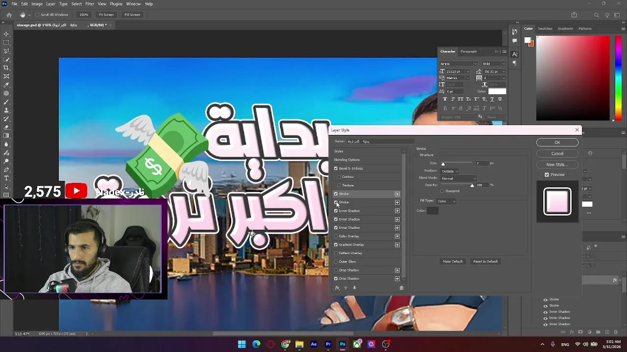627x352 pixels.
Task: Select the Horizontal Type tool
Action: tap(6, 178)
